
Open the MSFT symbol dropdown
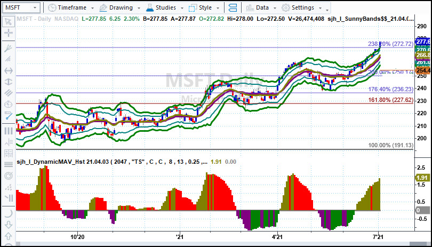click(35, 7)
